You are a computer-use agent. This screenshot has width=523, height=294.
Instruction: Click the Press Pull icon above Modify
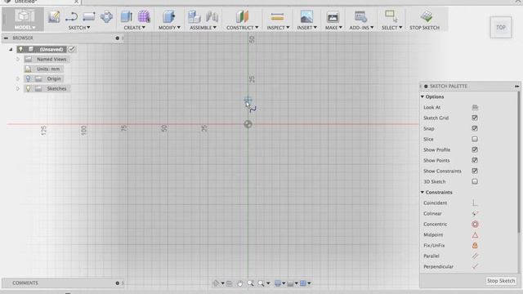169,16
